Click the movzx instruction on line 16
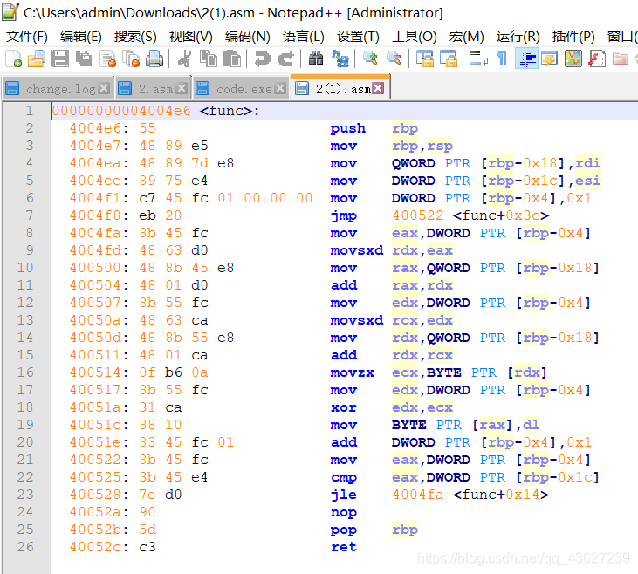The width and height of the screenshot is (638, 574). tap(353, 372)
